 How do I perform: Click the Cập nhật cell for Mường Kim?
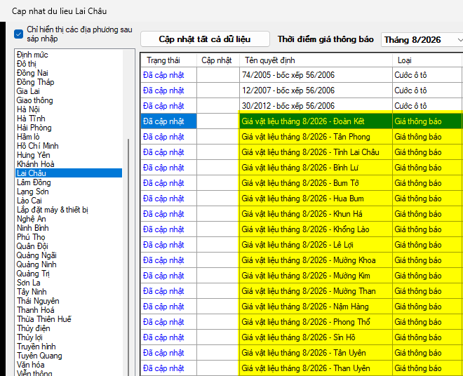click(x=218, y=276)
